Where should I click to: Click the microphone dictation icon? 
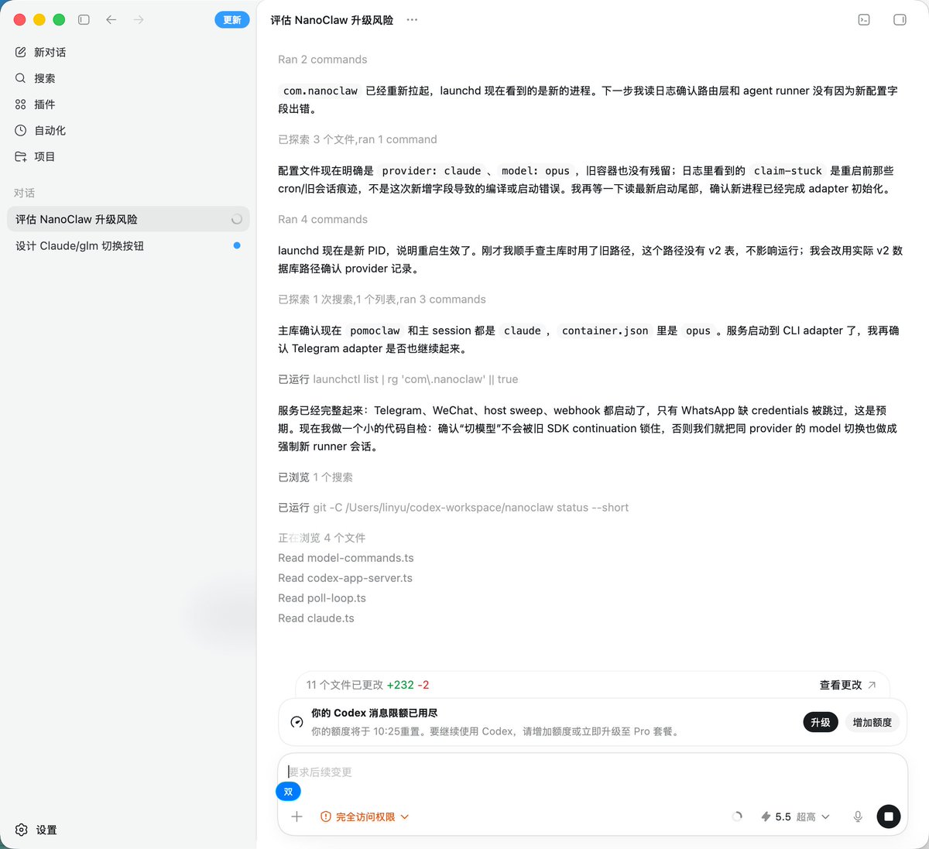858,816
